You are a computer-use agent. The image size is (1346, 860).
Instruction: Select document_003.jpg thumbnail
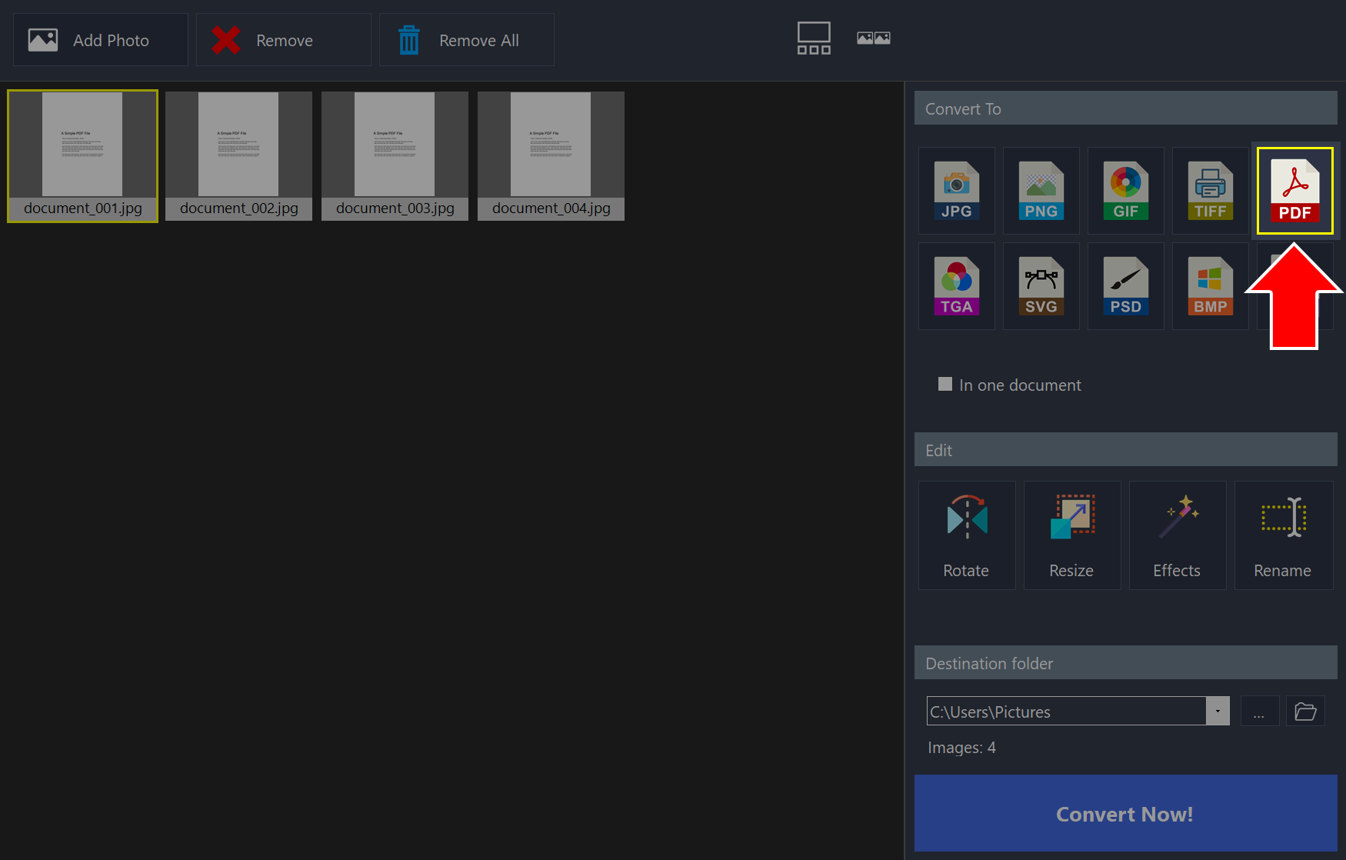click(395, 156)
